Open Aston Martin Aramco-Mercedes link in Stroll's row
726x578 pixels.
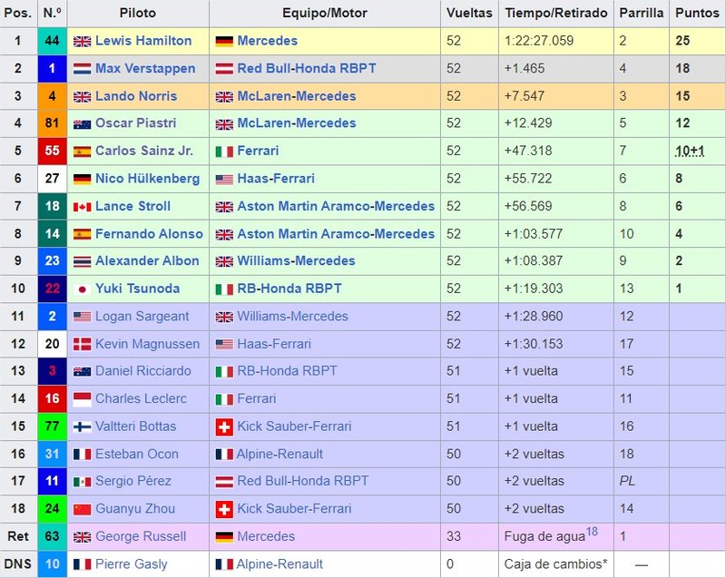click(x=336, y=206)
